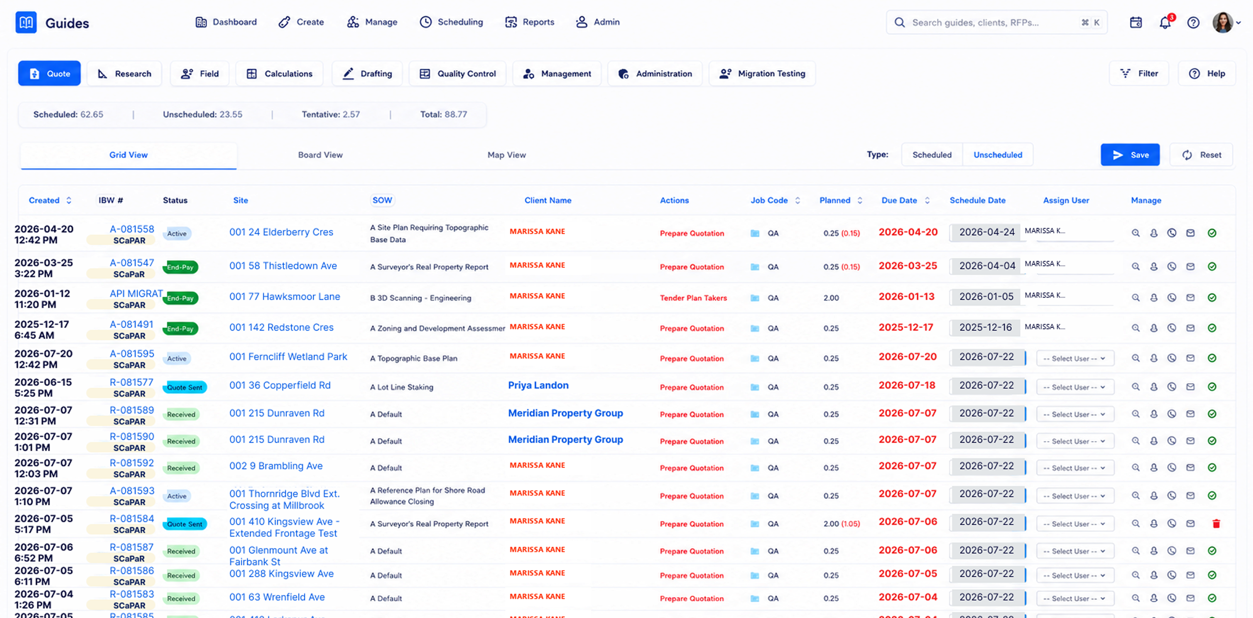Click the user icon for Redstone Cres row
This screenshot has height=618, width=1253.
click(x=1153, y=328)
